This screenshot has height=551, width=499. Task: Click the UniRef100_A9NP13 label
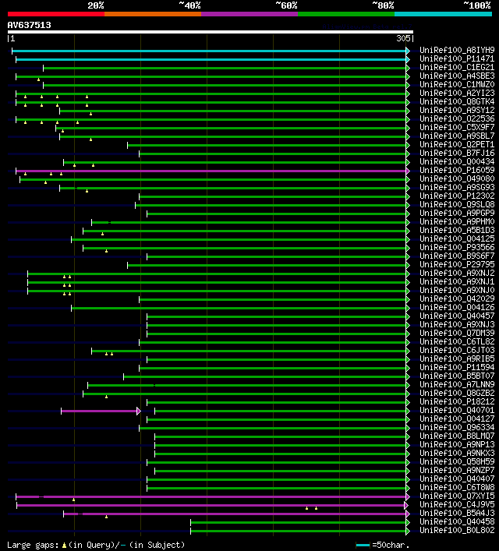(457, 444)
